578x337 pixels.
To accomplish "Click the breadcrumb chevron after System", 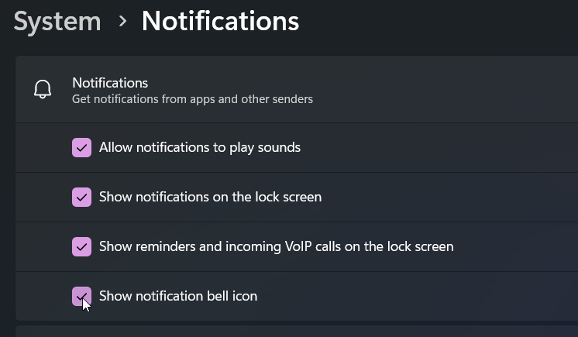I will [x=122, y=22].
